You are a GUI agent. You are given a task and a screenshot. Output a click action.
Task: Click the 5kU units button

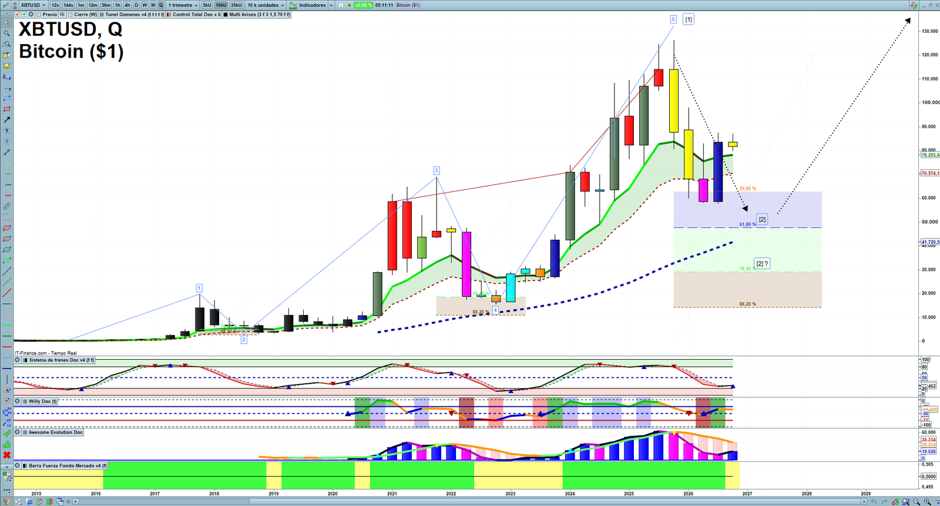(x=207, y=5)
